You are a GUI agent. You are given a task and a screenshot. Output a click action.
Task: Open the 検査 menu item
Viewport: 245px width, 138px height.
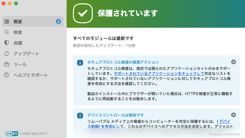coord(18,32)
